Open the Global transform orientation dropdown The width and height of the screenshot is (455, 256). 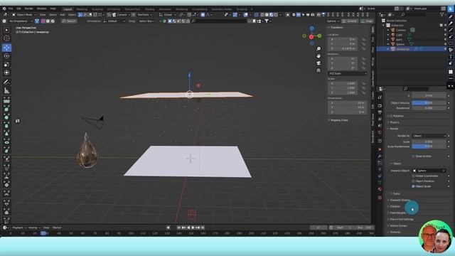[x=168, y=14]
